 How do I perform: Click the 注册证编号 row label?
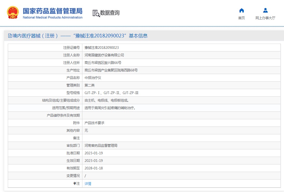coord(71,48)
